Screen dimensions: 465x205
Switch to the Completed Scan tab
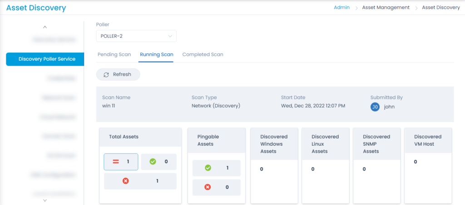203,54
